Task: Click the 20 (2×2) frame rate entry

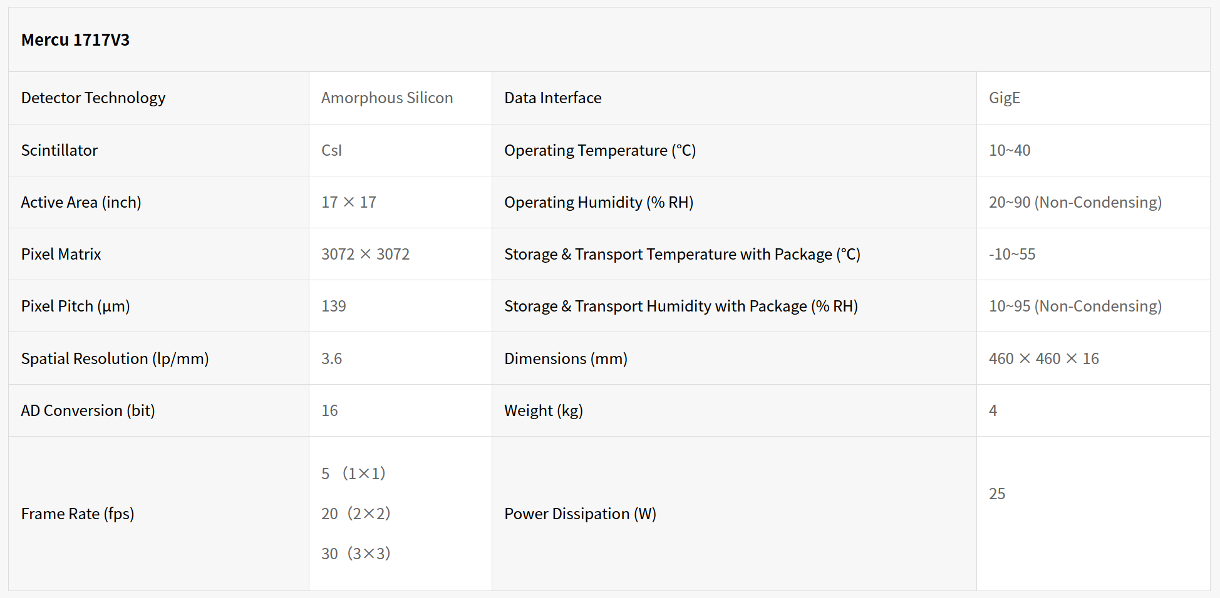Action: 355,514
